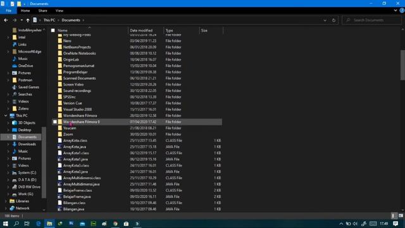This screenshot has width=405, height=228.
Task: Sort files by Name column
Action: (63, 30)
